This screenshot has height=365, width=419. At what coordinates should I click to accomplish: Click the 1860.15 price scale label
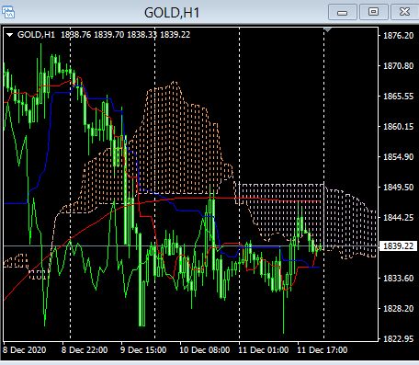(x=399, y=127)
